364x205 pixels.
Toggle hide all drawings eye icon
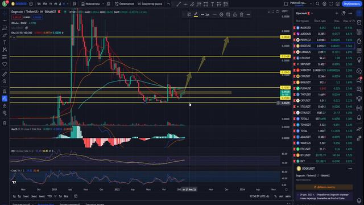(x=5, y=113)
